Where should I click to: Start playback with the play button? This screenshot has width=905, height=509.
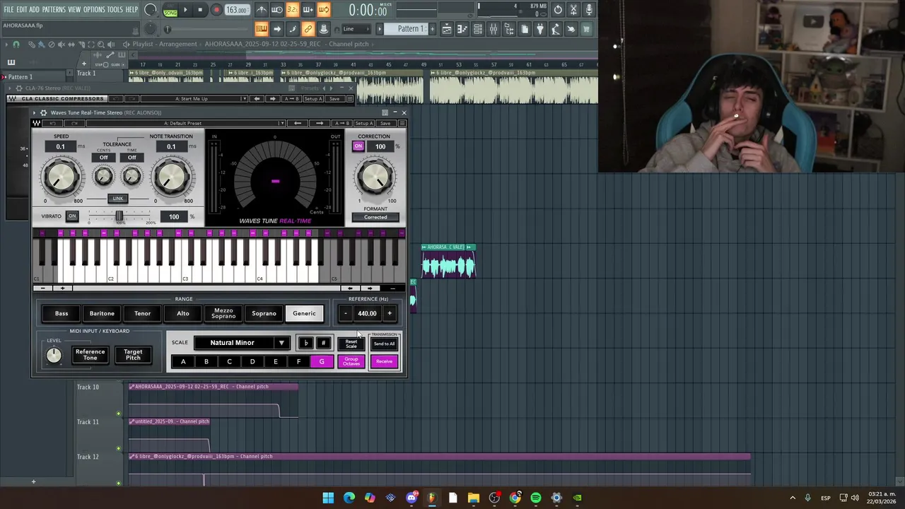(x=185, y=10)
